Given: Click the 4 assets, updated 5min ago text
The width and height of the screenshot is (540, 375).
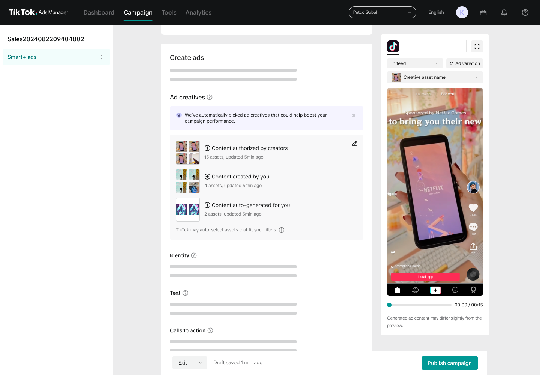Looking at the screenshot, I should pyautogui.click(x=233, y=186).
